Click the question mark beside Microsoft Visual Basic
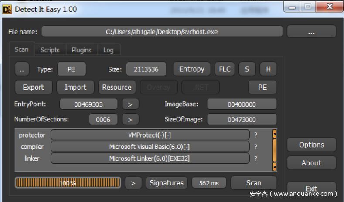Screen dimensions: 344x202 pyautogui.click(x=256, y=147)
